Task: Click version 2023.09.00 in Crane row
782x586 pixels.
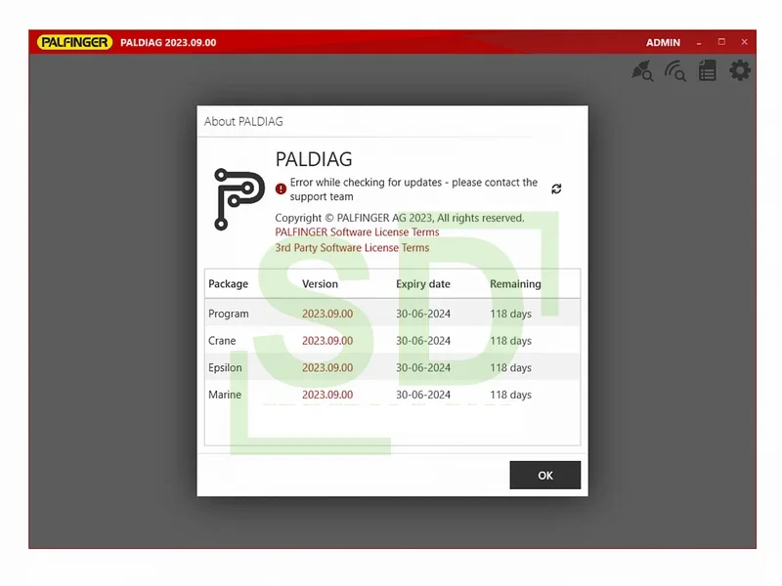Action: pyautogui.click(x=327, y=341)
